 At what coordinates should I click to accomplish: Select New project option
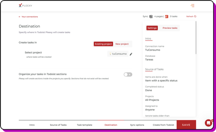click(122, 44)
